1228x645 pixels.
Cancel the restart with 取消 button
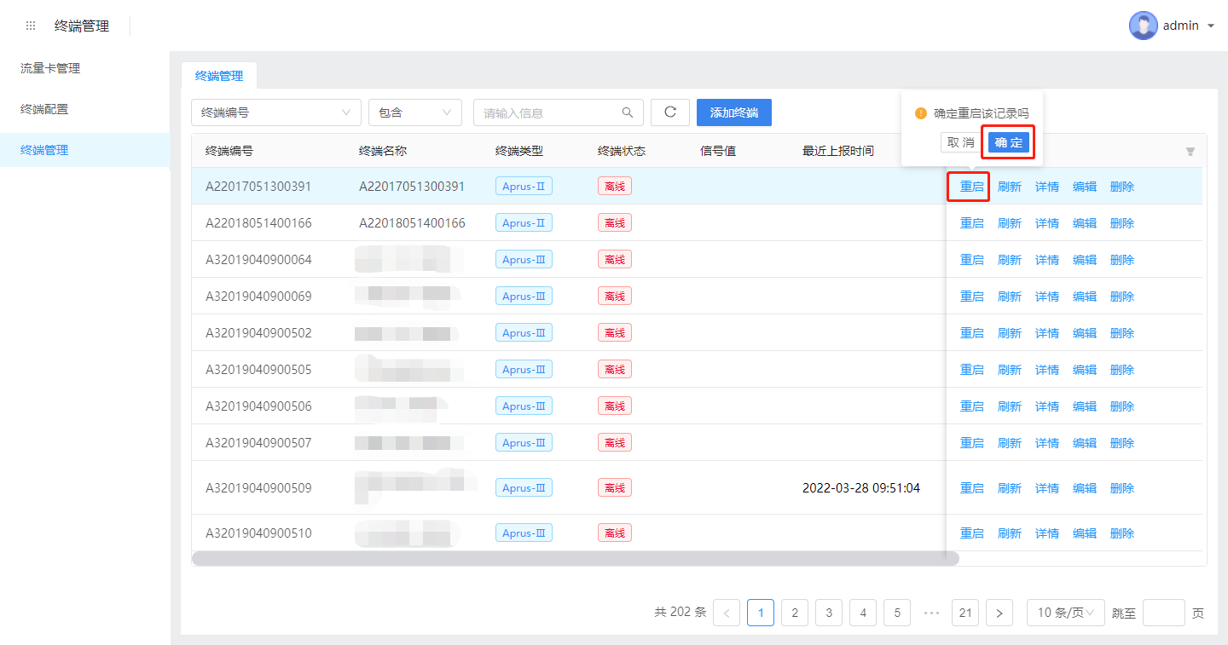click(x=961, y=143)
